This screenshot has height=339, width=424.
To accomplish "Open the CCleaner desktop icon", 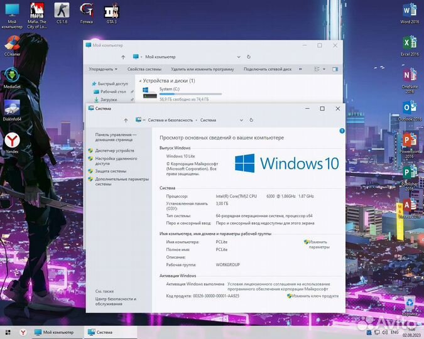I will click(12, 46).
